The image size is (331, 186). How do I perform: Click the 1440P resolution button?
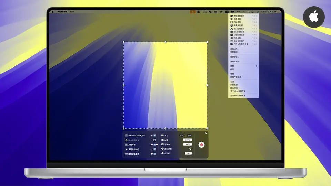click(188, 144)
